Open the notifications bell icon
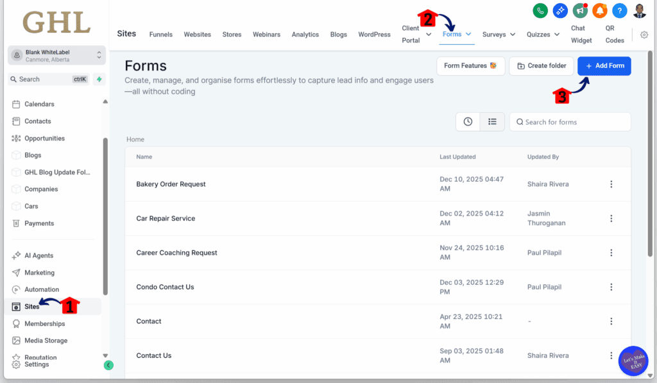This screenshot has height=383, width=657. (599, 11)
